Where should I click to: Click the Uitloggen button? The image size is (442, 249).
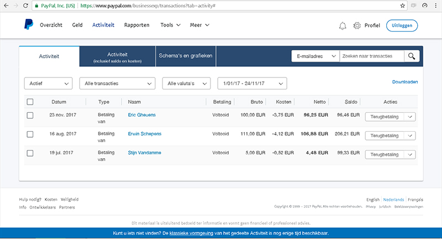(402, 25)
